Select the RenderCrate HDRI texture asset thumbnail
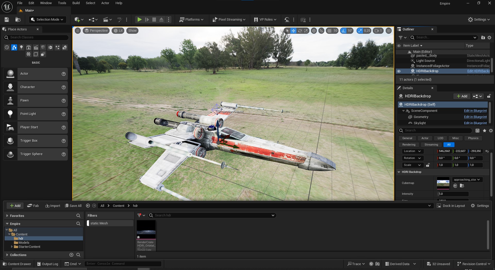This screenshot has width=495, height=270. coord(146,230)
